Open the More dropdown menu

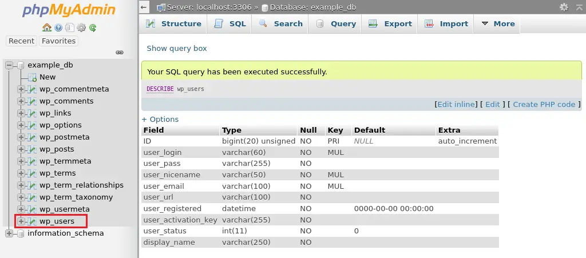tap(498, 23)
